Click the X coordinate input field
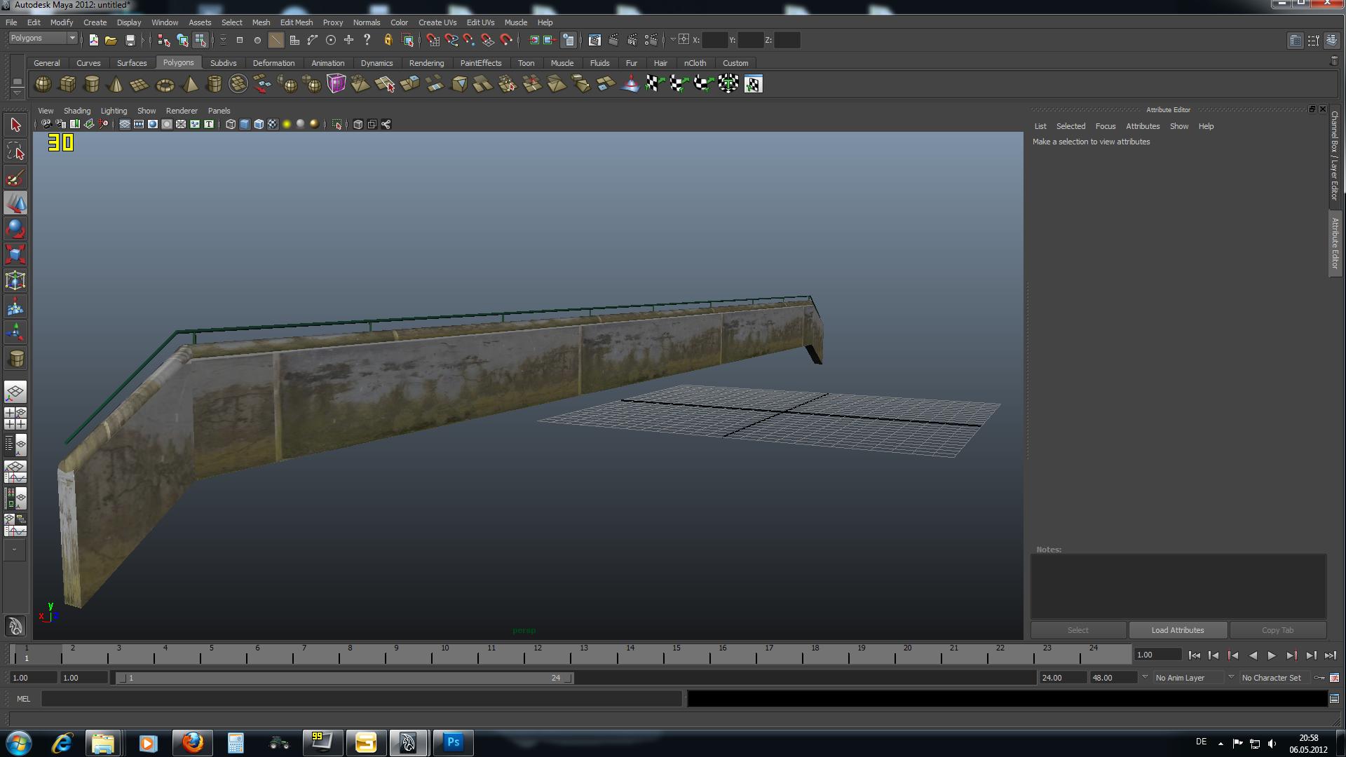The width and height of the screenshot is (1346, 757). [x=714, y=40]
